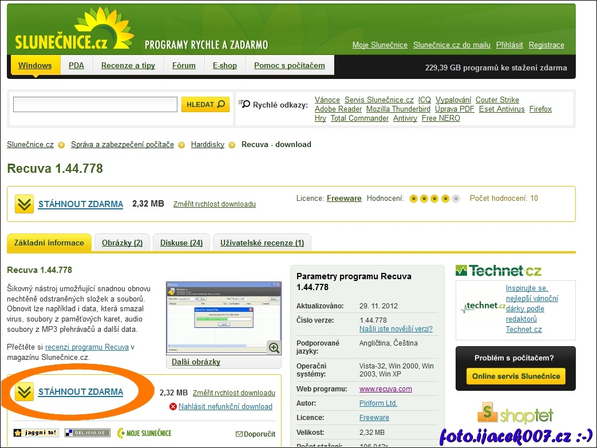Click the Jaggni to! bookmark badge
This screenshot has height=448, width=597.
tap(35, 433)
